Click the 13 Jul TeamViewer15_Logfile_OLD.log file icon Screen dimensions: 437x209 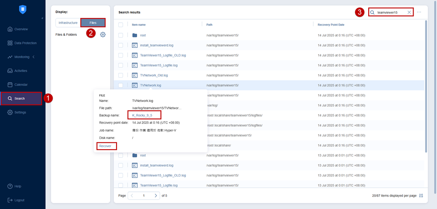(x=135, y=175)
